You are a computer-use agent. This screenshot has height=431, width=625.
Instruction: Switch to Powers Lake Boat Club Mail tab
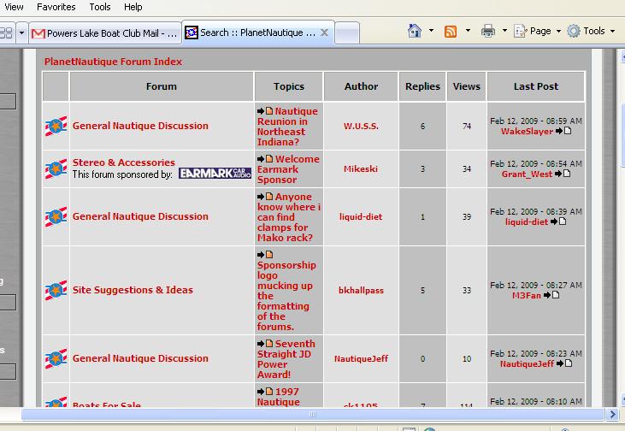click(x=105, y=33)
